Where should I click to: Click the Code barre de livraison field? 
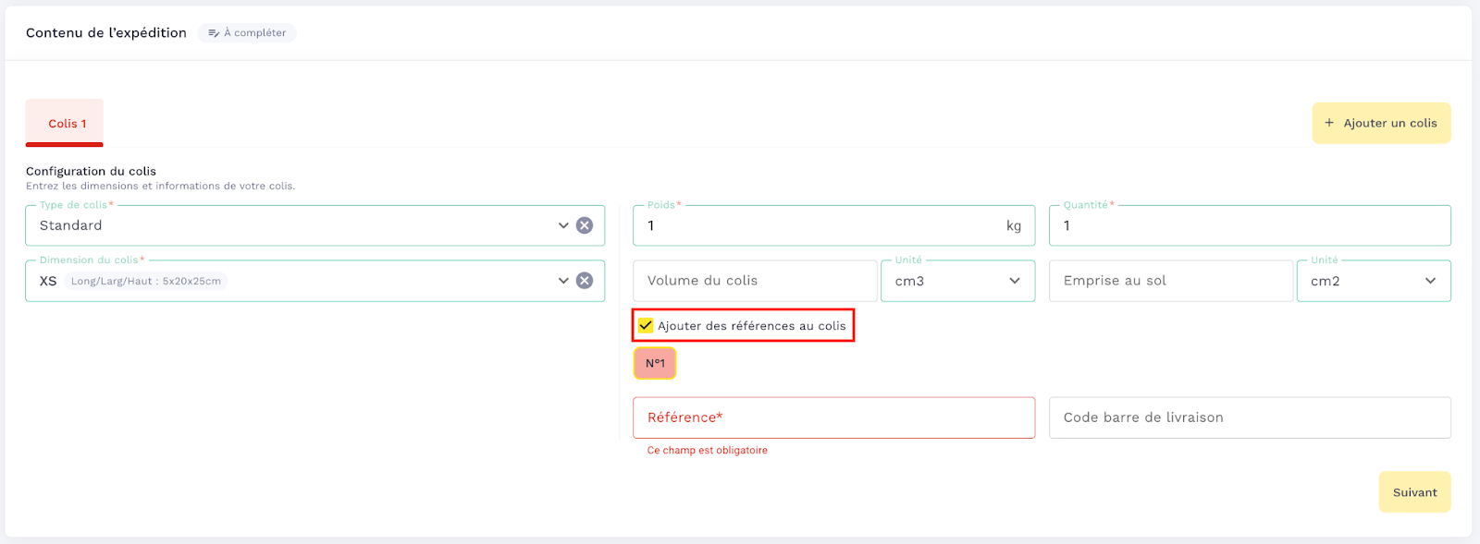coord(1249,417)
